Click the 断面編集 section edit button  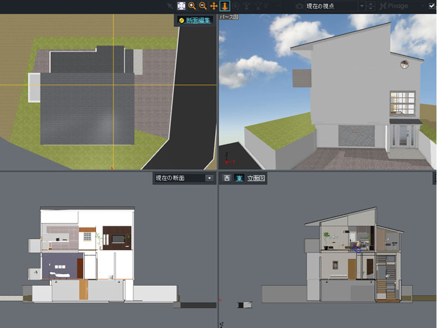(198, 20)
